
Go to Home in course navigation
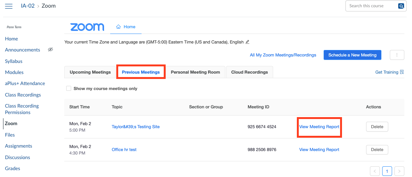[x=11, y=39]
